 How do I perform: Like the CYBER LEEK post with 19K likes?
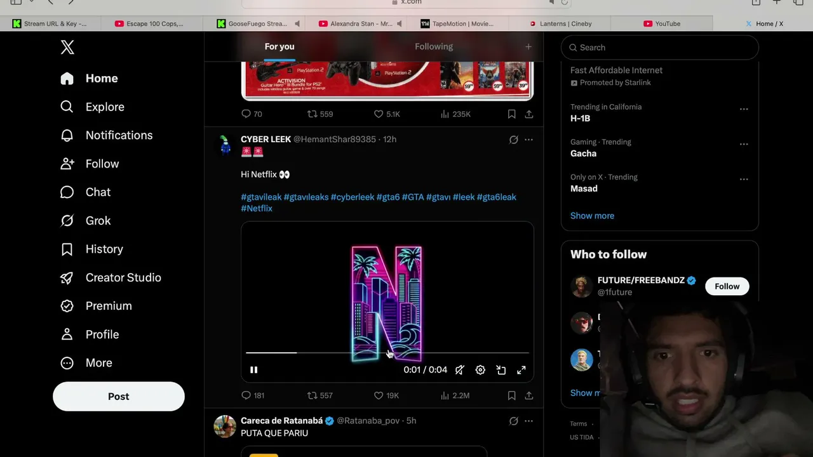(x=386, y=395)
